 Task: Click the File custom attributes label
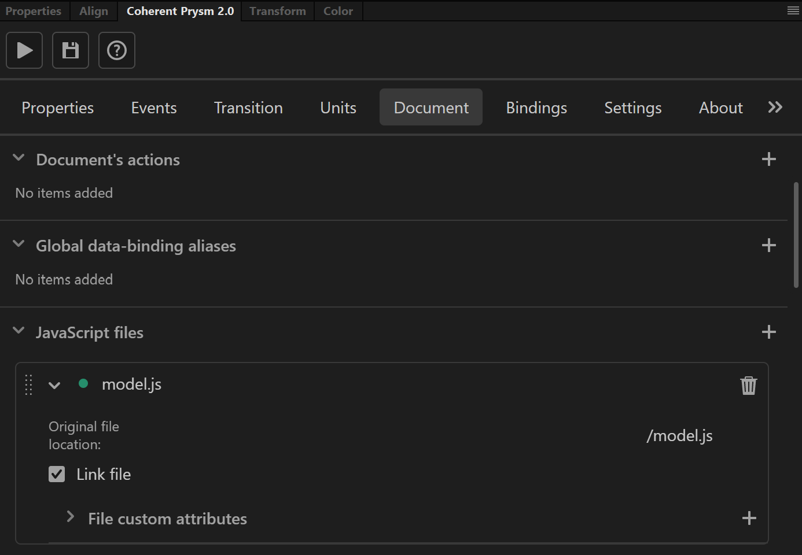pyautogui.click(x=168, y=519)
